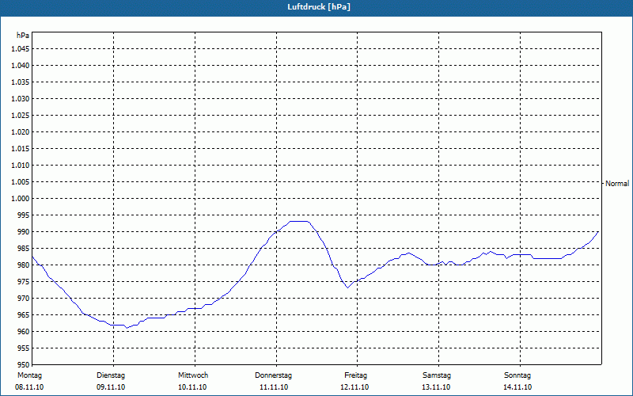Select the date 12.11.10
Image resolution: width=633 pixels, height=396 pixels.
tap(354, 387)
